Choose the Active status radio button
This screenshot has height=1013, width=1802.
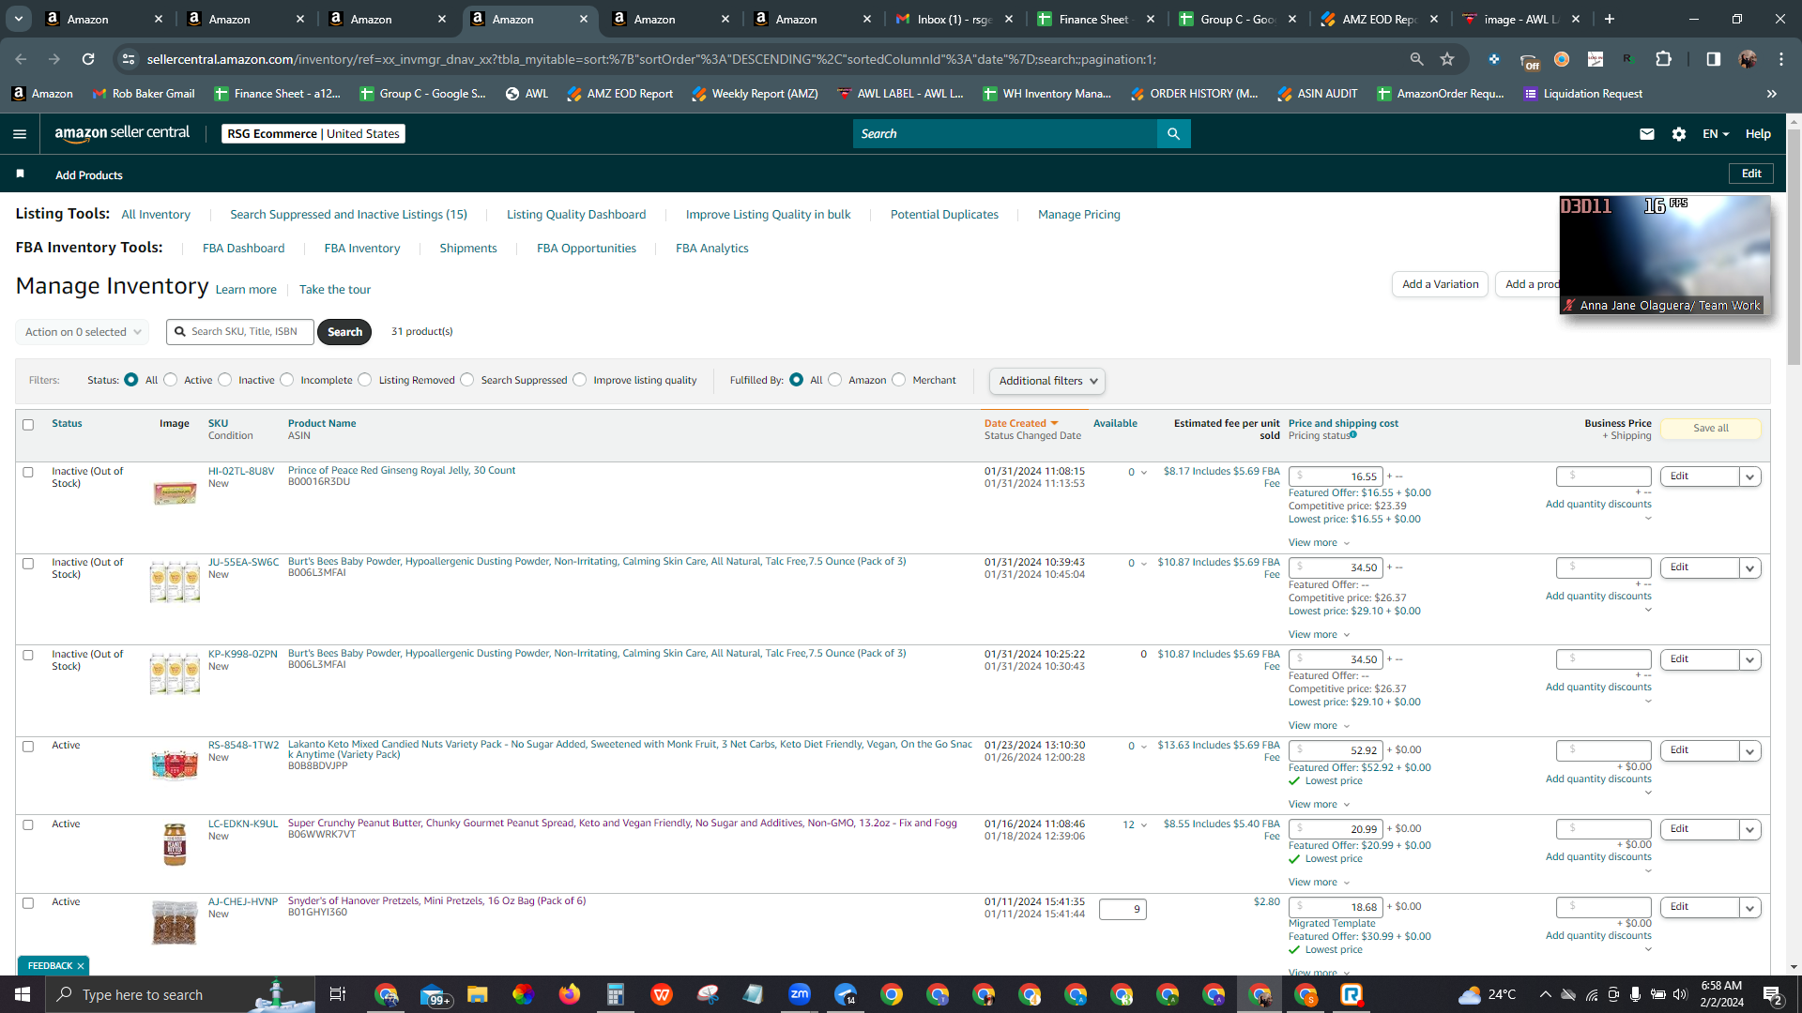tap(171, 380)
